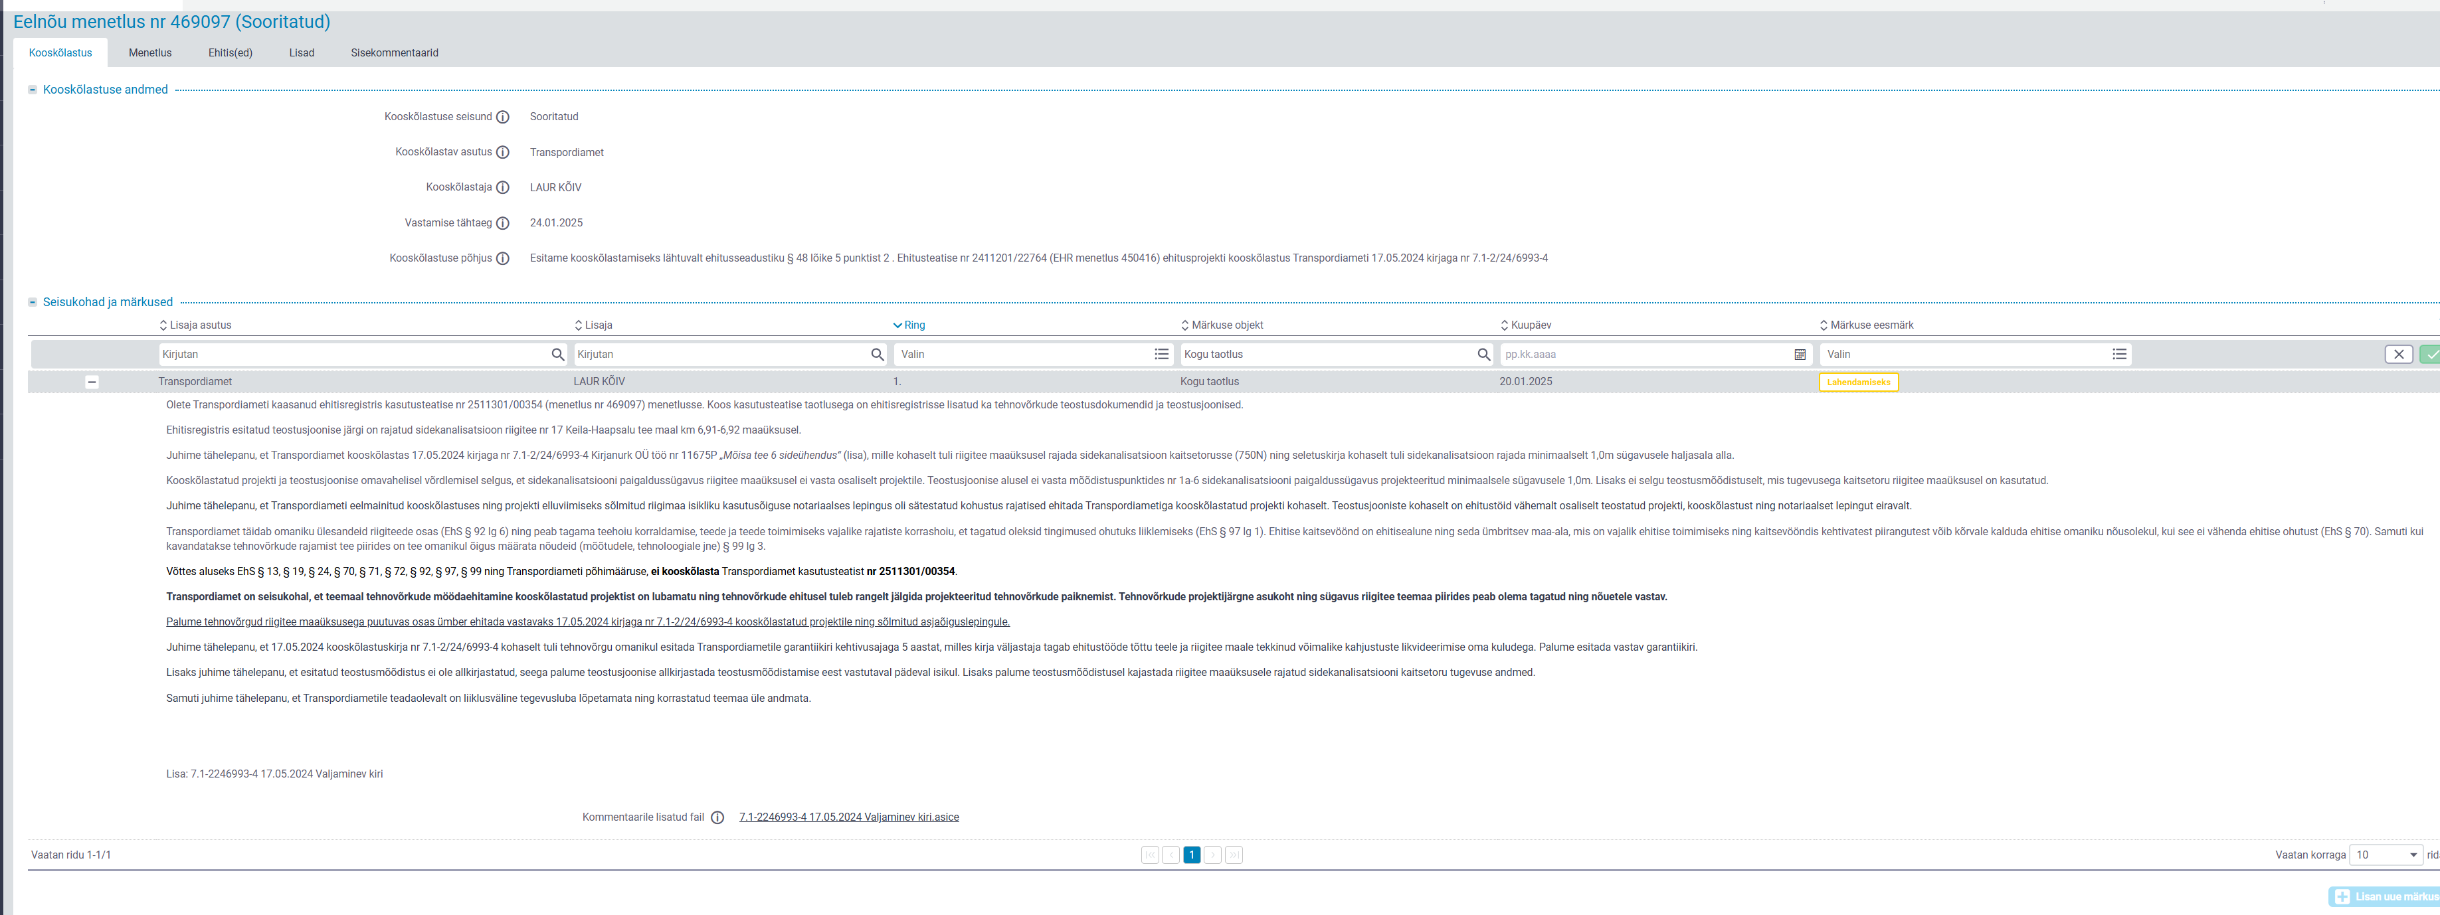Sort table by Lisaja column

pos(594,325)
